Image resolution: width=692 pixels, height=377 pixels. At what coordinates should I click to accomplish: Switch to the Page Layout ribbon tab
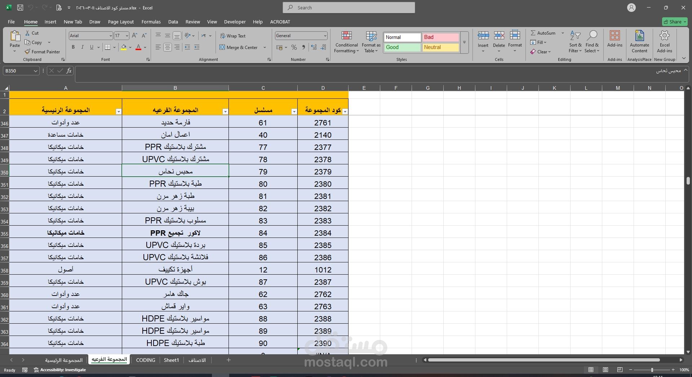click(121, 22)
